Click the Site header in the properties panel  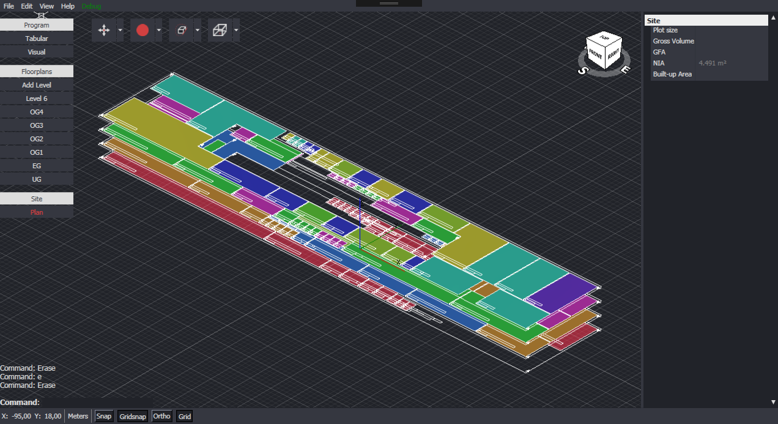coord(706,20)
